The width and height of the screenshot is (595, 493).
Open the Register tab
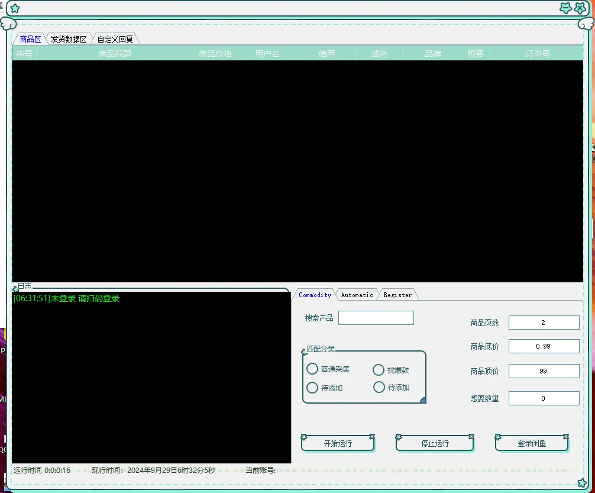(397, 295)
